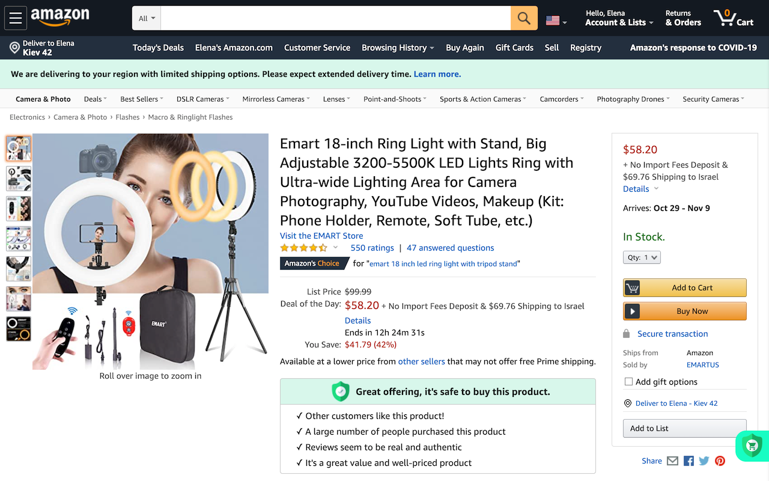Viewport: 769px width, 481px height.
Task: Share the product on Facebook
Action: coord(688,461)
